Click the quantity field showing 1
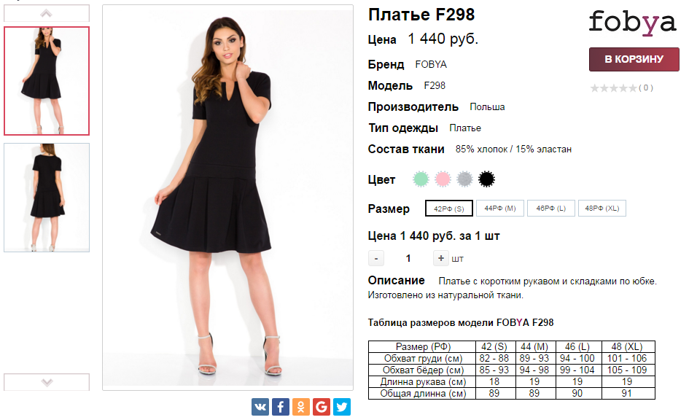This screenshot has width=689, height=420. pos(408,258)
